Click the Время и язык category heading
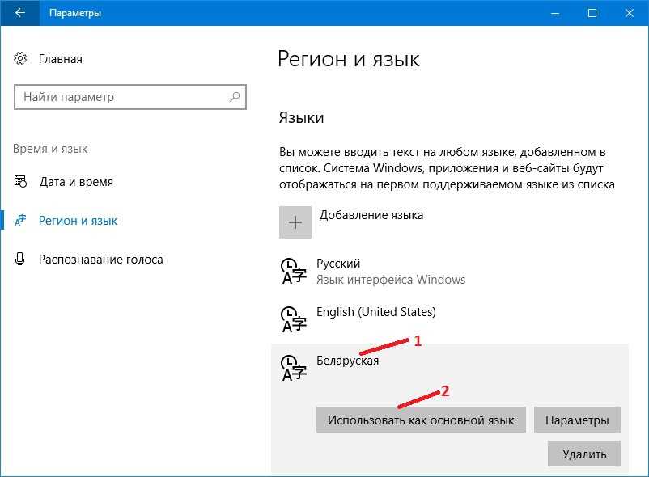Screen dimensions: 649x477 pyautogui.click(x=50, y=149)
